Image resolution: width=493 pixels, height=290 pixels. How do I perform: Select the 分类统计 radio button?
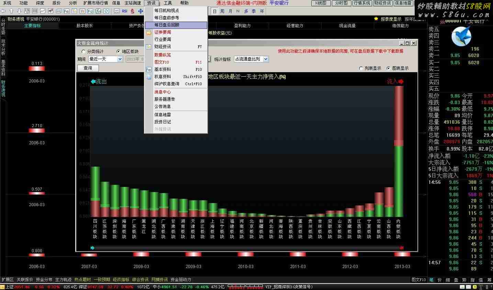(x=83, y=52)
